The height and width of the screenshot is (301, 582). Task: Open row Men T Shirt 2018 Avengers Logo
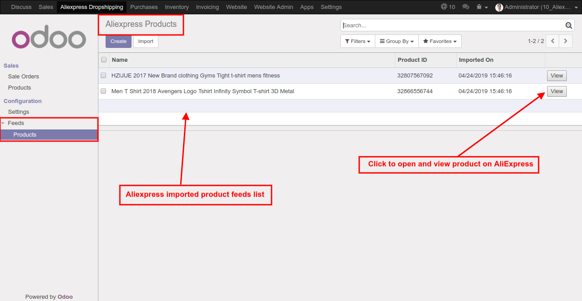tap(203, 91)
